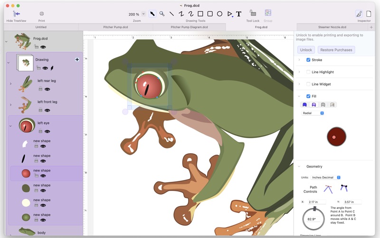Screen dimensions: 380x238
Task: Open the Radial fill type dropdown
Action: click(313, 113)
